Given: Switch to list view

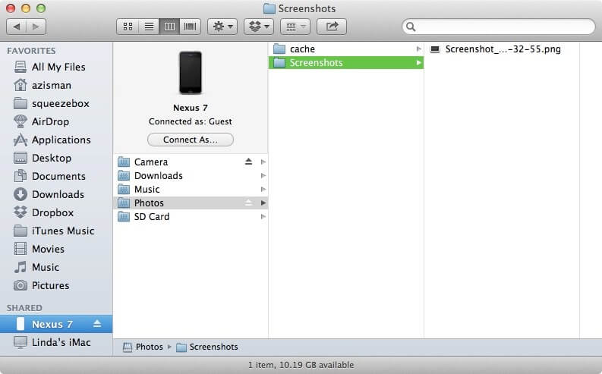Looking at the screenshot, I should point(149,27).
